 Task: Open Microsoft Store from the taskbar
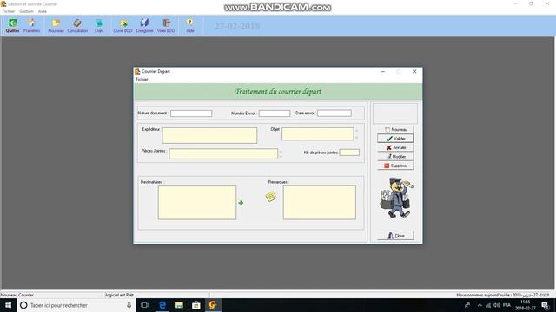point(195,305)
